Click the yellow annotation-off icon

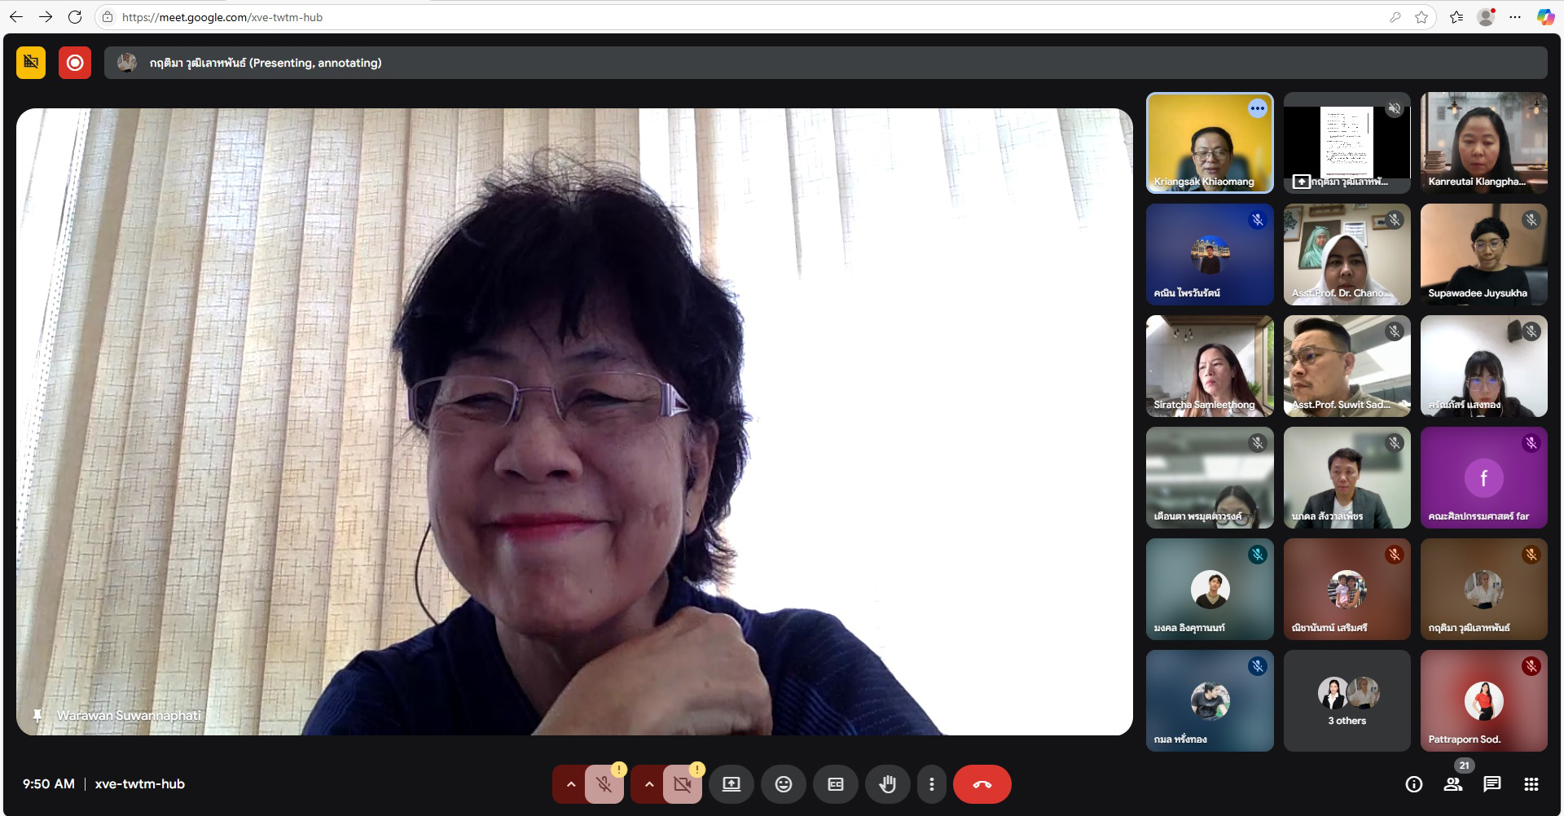click(31, 63)
